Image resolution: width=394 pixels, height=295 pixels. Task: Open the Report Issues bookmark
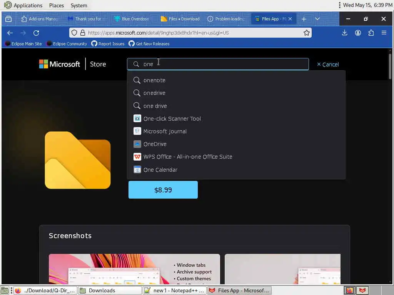(x=108, y=44)
